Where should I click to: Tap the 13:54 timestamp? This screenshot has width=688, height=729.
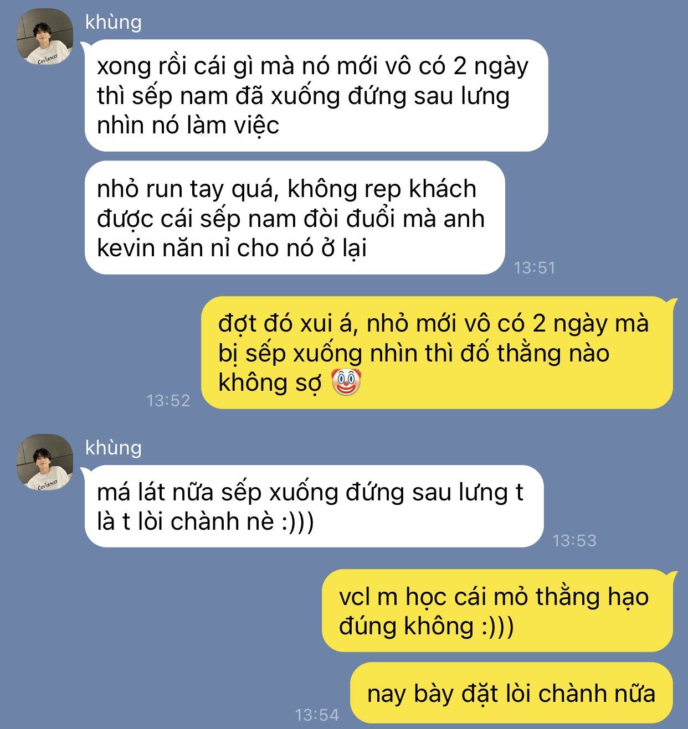pos(317,715)
